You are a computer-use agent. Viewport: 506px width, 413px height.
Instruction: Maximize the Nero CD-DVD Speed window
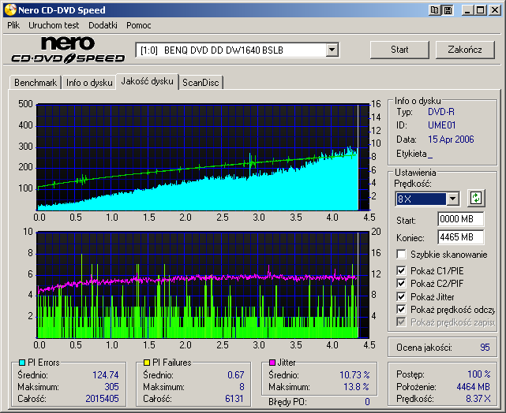(481, 10)
